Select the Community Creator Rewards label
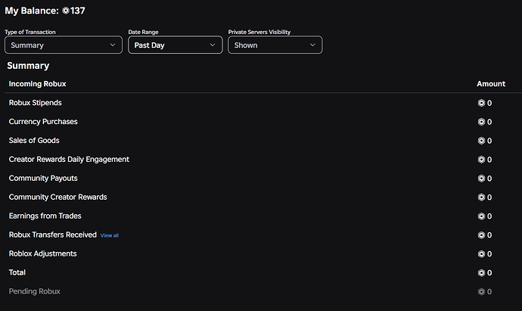Screen dimensions: 522x311 click(x=58, y=197)
